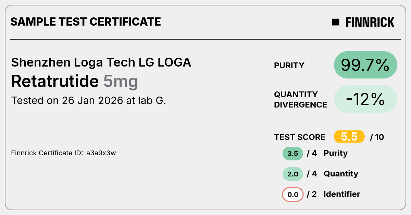Click the tested on 26 Jan 2026 line
The height and width of the screenshot is (215, 411).
(88, 101)
